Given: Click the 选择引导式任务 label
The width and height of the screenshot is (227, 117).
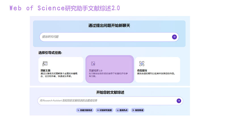Looking at the screenshot, I should 50,53.
